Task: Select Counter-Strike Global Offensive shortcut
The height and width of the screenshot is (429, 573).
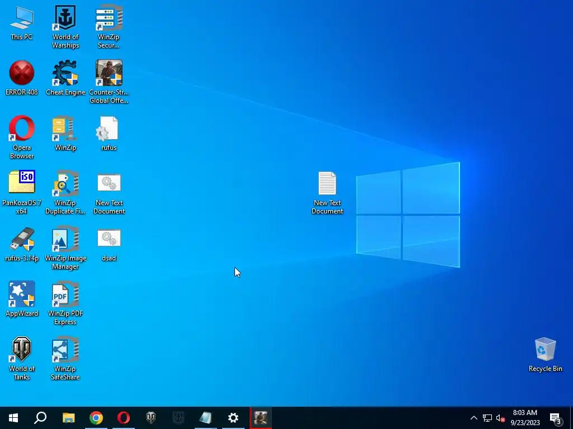Action: click(x=109, y=82)
